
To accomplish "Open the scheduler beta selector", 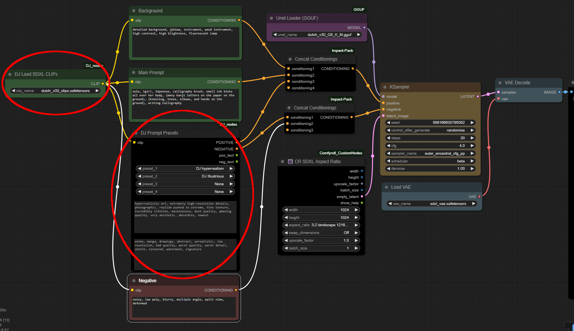I will (430, 161).
